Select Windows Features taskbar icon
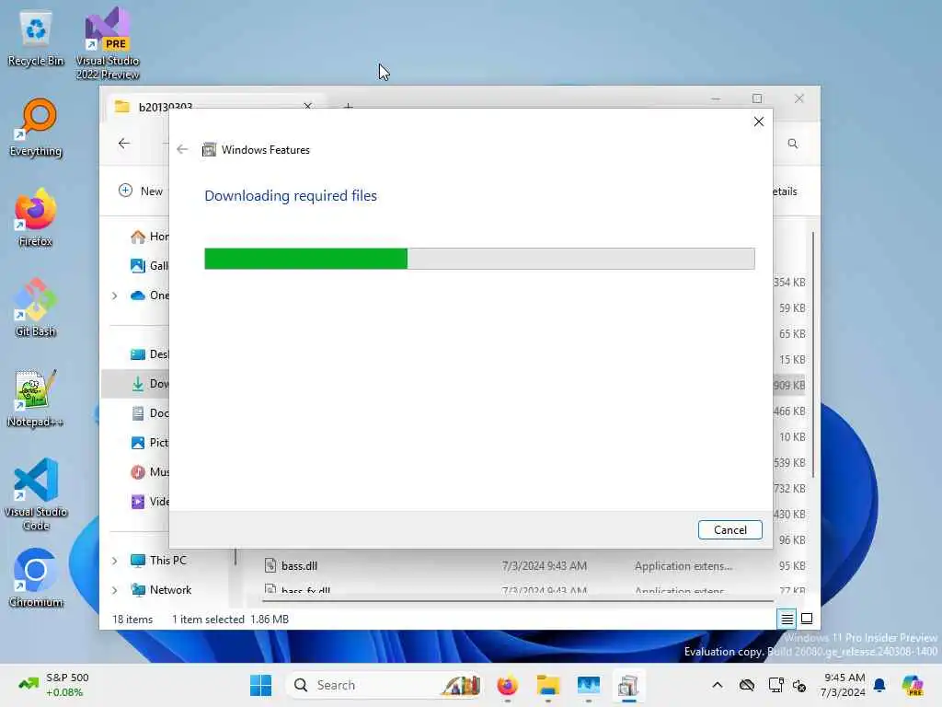942x707 pixels. [628, 685]
